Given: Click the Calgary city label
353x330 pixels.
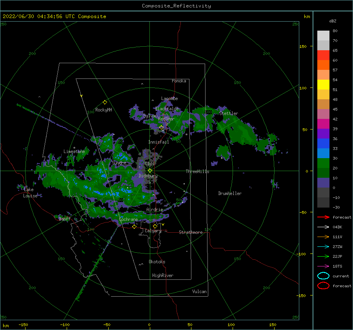Looking at the screenshot, I should 153,231.
